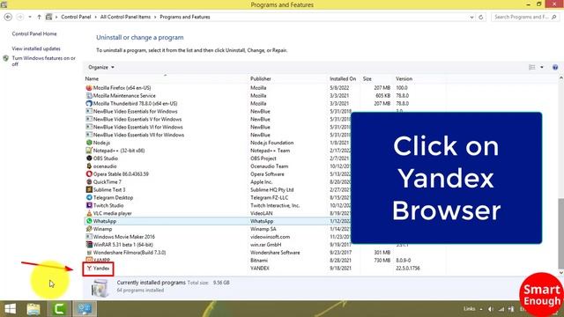
Task: Click Links toolbar label on taskbar
Action: 469,309
